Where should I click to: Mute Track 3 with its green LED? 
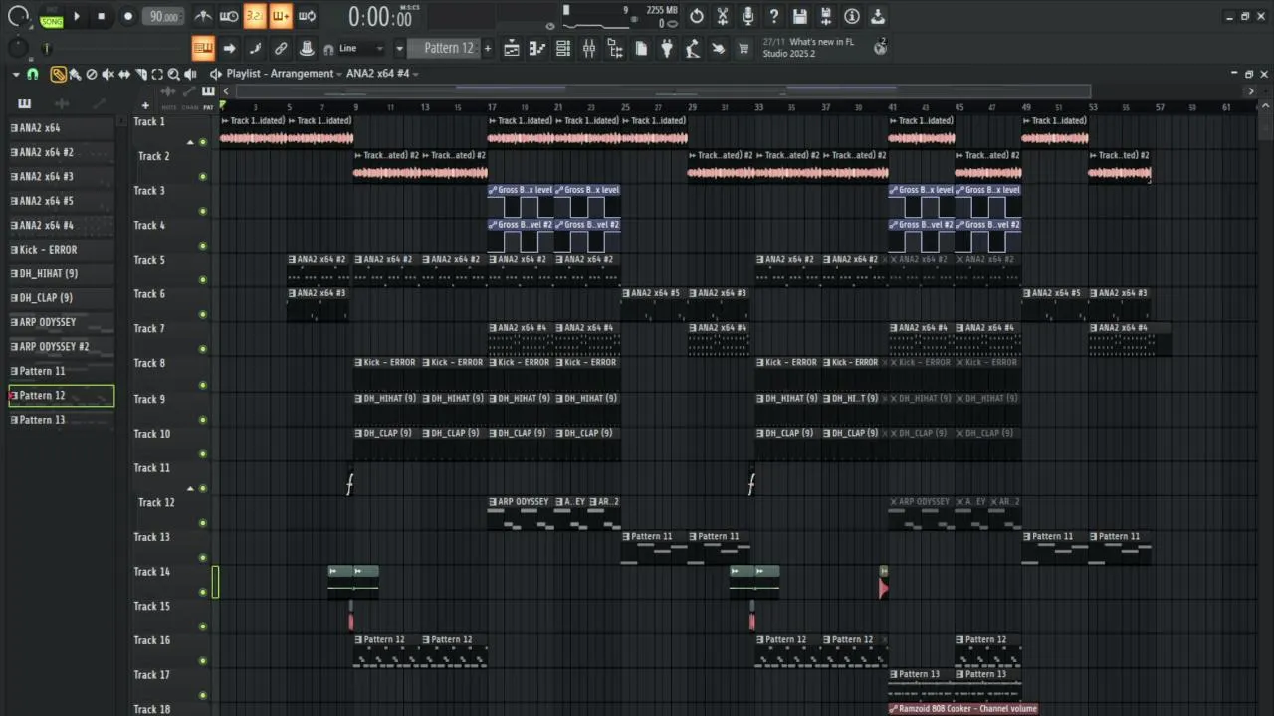pyautogui.click(x=203, y=211)
